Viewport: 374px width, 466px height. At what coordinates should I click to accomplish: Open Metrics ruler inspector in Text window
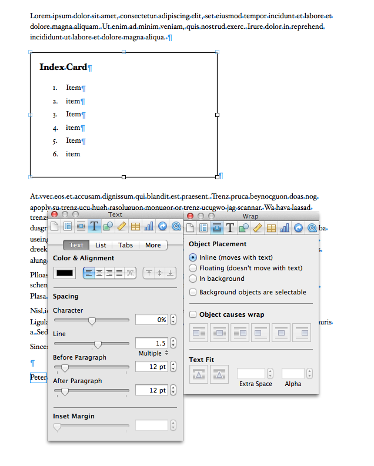click(x=122, y=227)
